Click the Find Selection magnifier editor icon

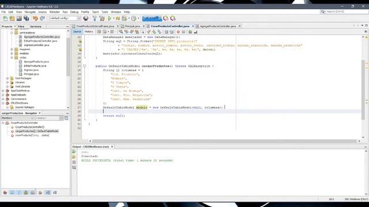point(121,32)
